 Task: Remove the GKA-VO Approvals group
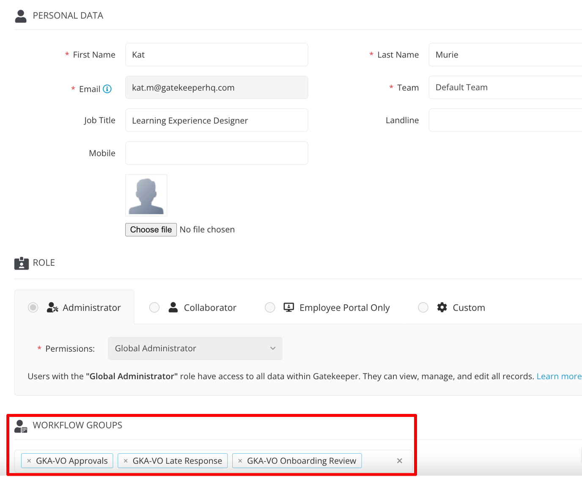point(29,460)
